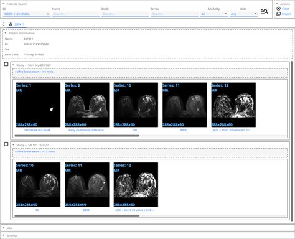The image size is (295, 239).
Task: Open the Date dropdown set to Any
Action: click(x=243, y=14)
